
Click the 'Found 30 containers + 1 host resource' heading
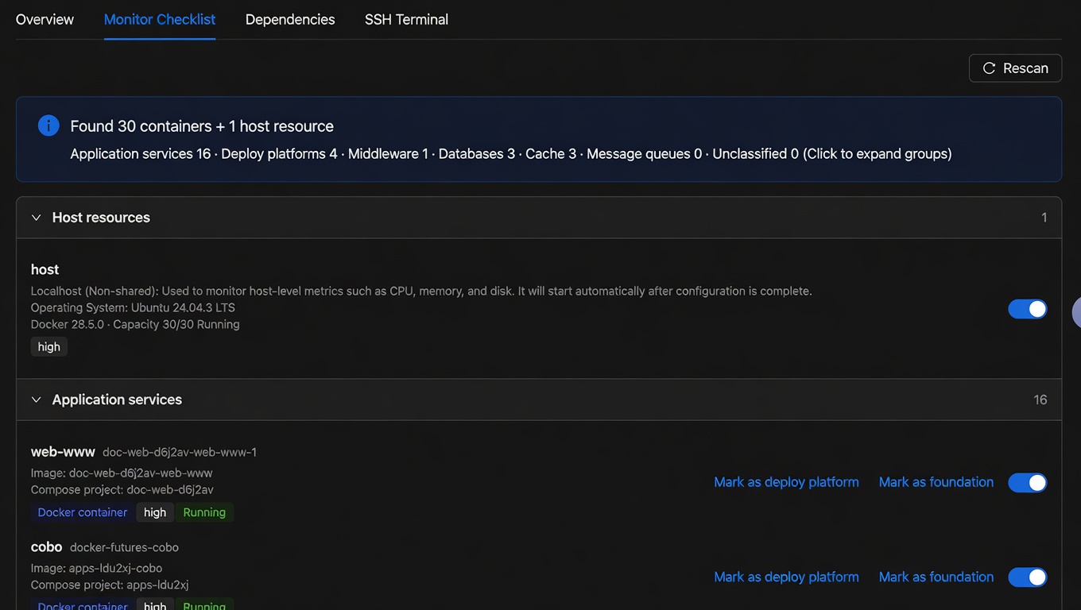[202, 126]
